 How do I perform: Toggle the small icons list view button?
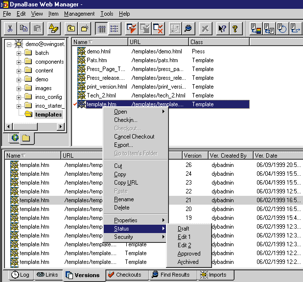[x=114, y=28]
